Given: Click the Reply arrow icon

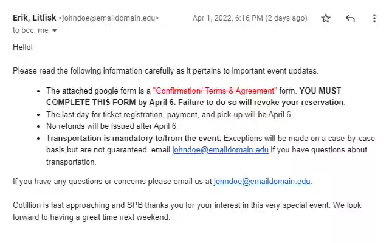Looking at the screenshot, I should (350, 18).
